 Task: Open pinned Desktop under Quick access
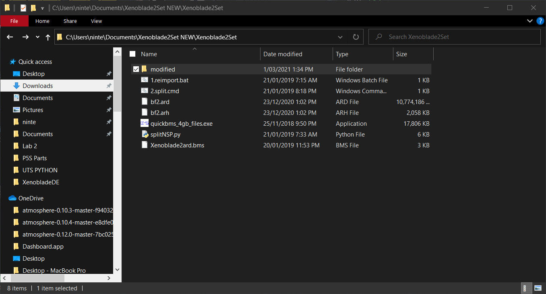tap(33, 73)
